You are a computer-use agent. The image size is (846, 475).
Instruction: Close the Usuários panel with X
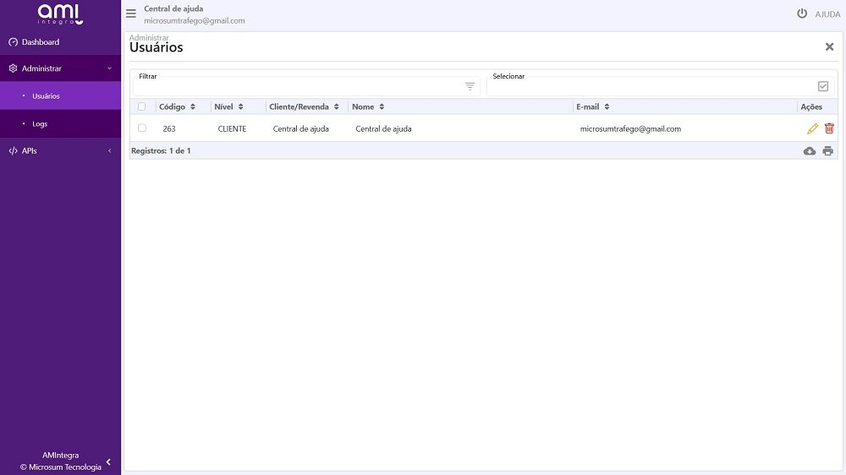pyautogui.click(x=829, y=46)
